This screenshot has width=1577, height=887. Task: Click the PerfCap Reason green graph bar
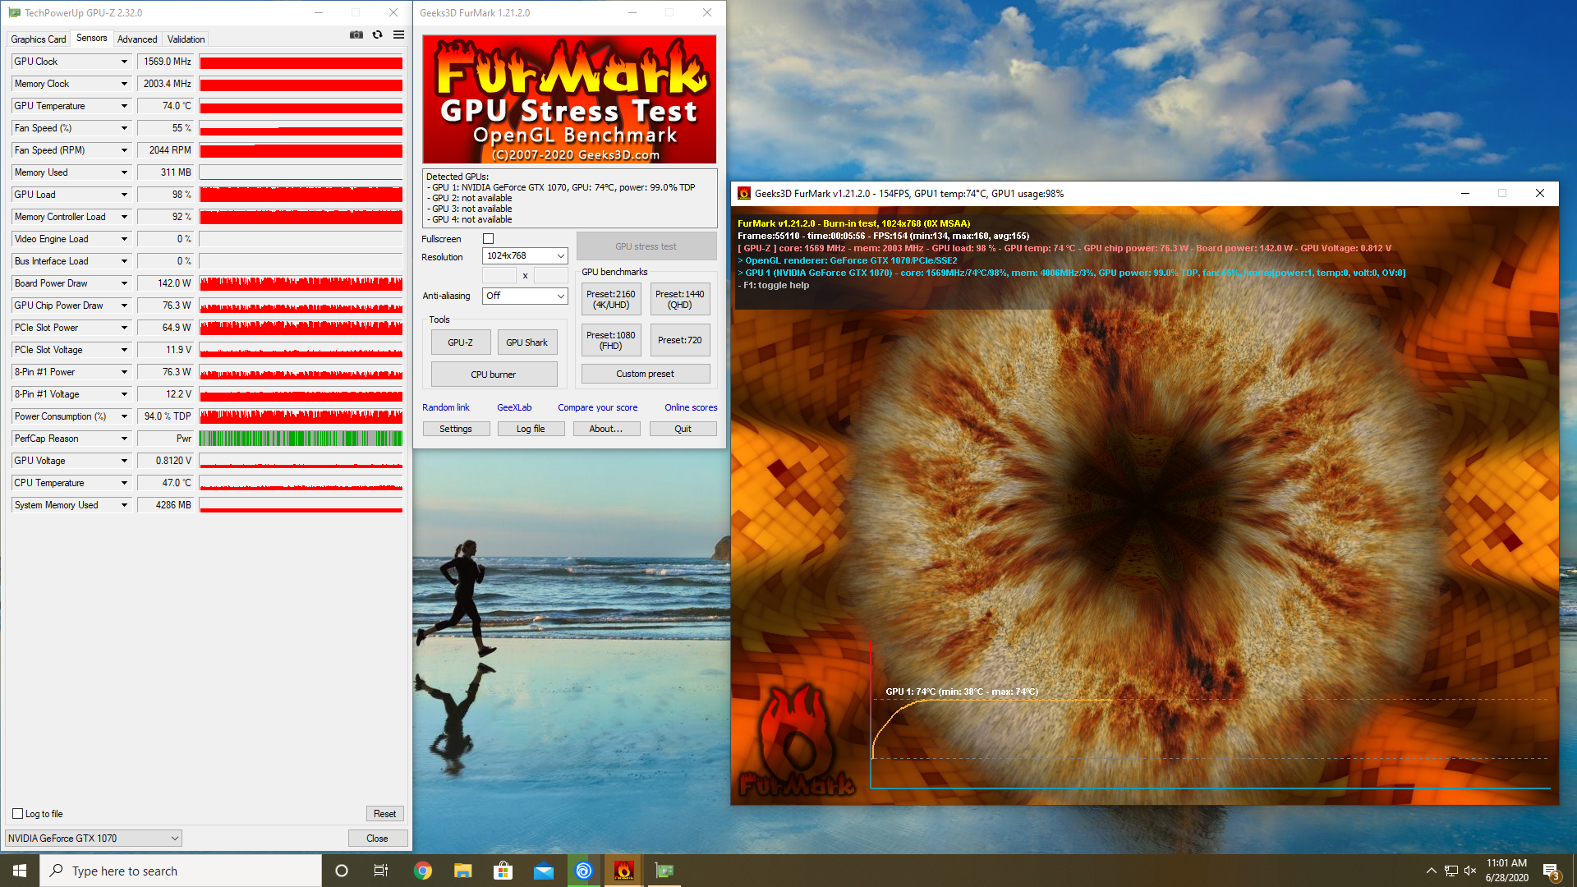pos(301,439)
